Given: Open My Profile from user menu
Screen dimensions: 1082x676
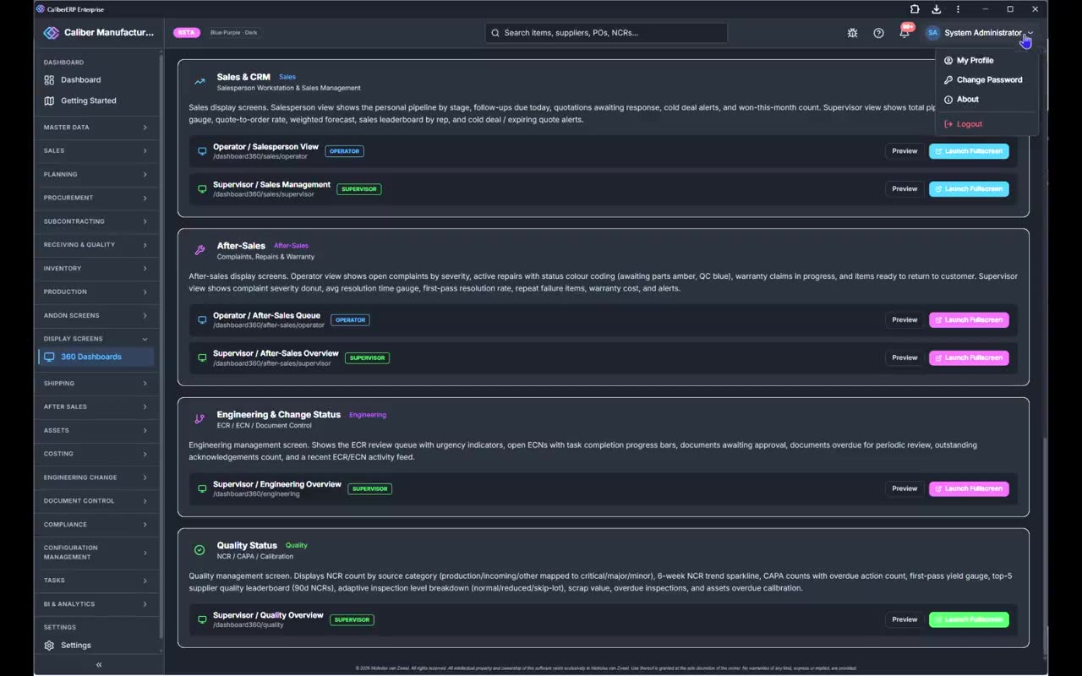Looking at the screenshot, I should pyautogui.click(x=986, y=61).
